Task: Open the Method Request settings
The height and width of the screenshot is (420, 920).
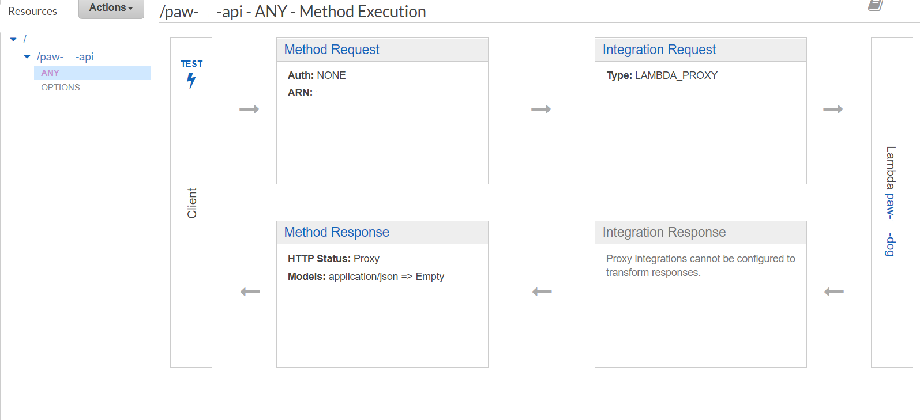Action: 332,50
